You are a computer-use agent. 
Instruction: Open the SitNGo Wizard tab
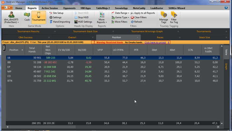(177, 8)
